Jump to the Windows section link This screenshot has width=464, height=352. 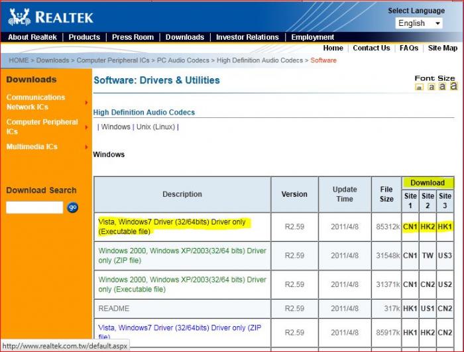pyautogui.click(x=115, y=127)
